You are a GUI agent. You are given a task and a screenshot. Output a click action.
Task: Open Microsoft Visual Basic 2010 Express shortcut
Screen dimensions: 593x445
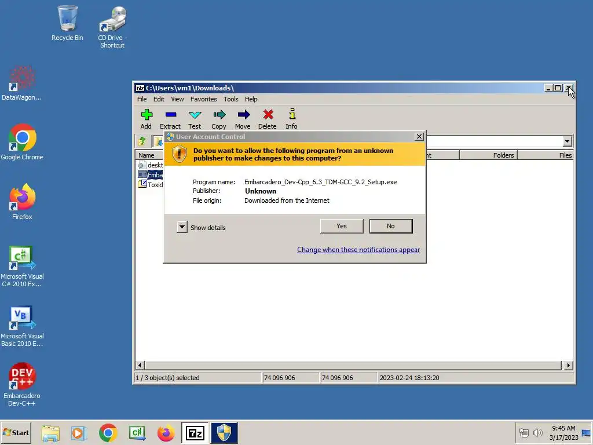coord(22,326)
